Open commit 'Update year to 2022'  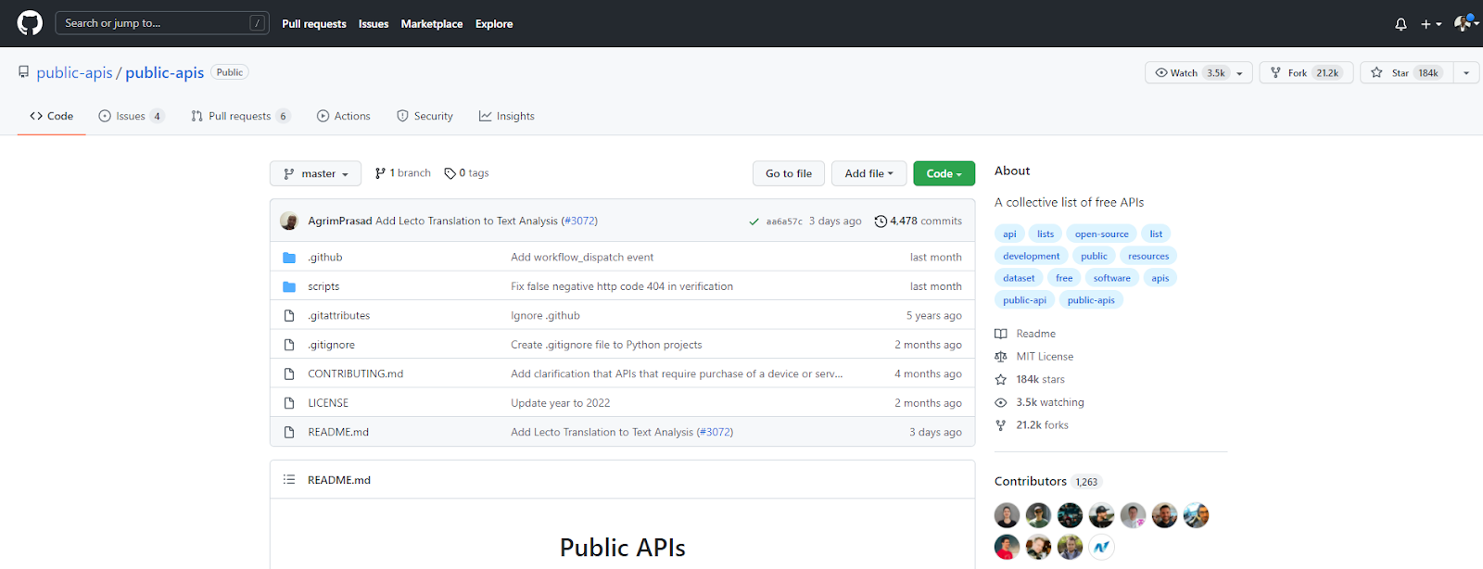tap(560, 403)
